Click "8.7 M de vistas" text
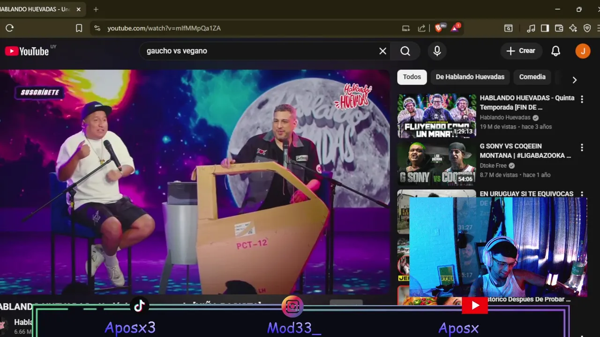The image size is (600, 337). click(499, 175)
